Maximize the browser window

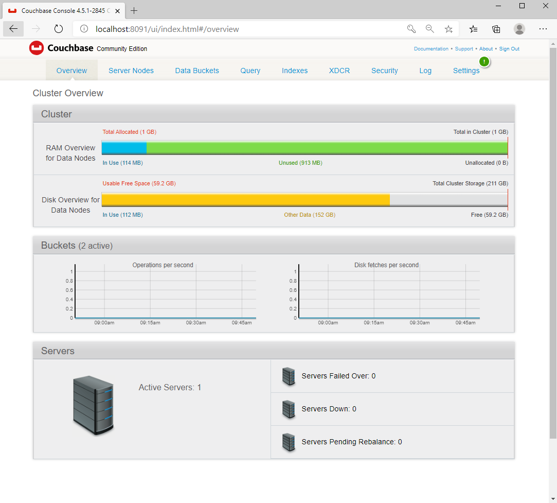522,6
